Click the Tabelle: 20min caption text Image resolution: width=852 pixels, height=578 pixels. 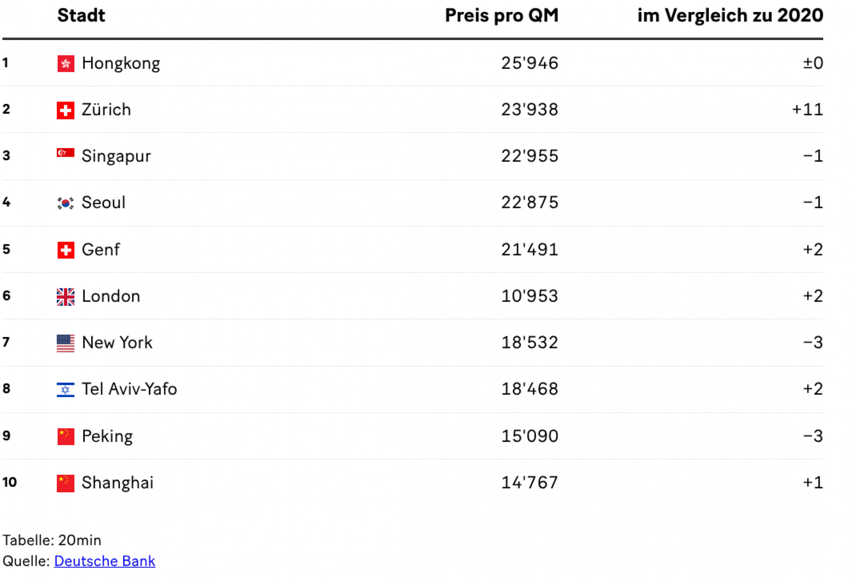point(52,540)
